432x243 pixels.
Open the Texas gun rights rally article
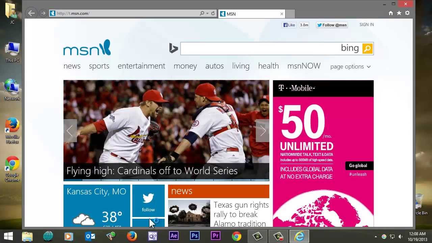coord(241,214)
